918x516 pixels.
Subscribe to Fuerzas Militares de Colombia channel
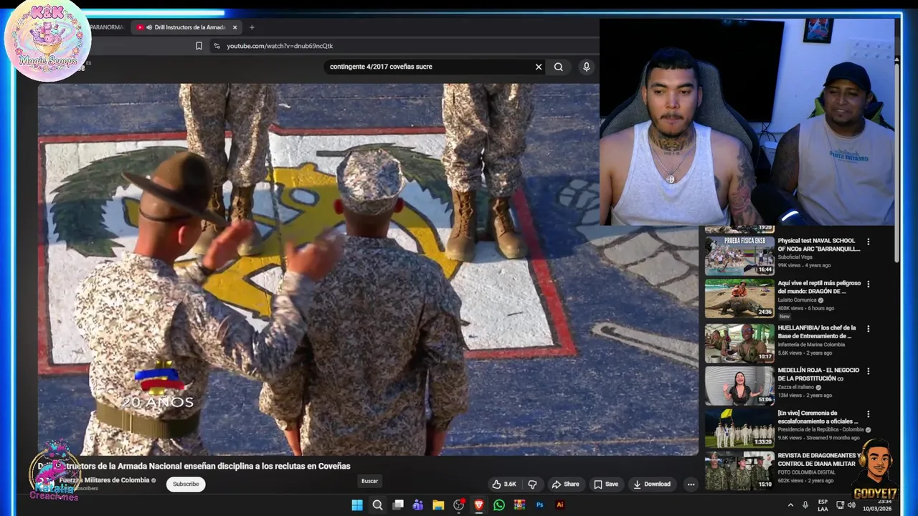tap(186, 484)
